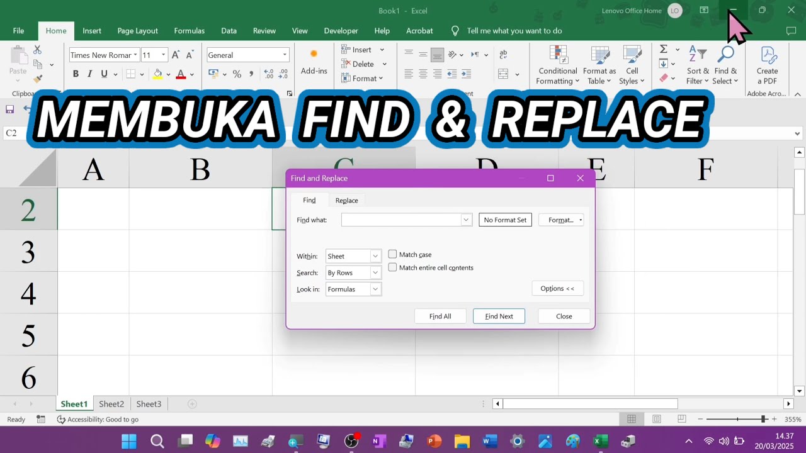
Task: Open the Formulas ribbon tab
Action: coord(189,31)
